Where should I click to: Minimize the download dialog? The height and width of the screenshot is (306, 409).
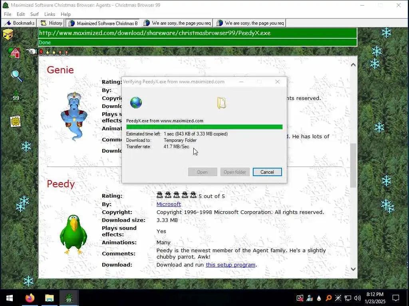coord(241,82)
